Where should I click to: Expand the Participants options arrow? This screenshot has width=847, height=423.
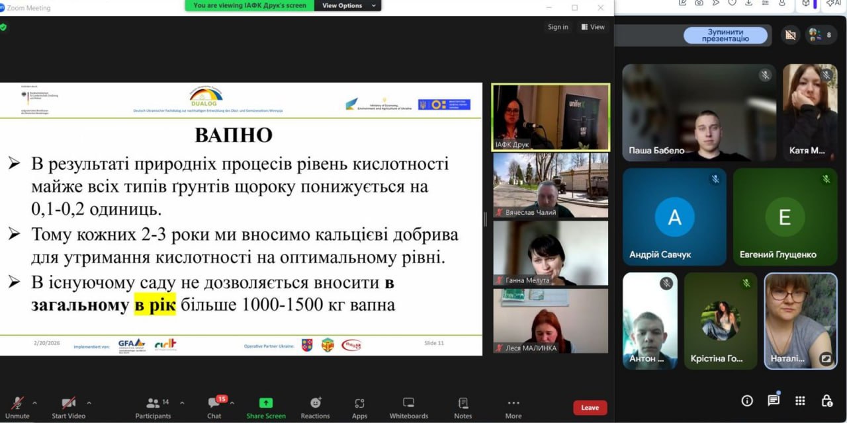(x=182, y=403)
